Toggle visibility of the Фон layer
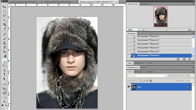Viewport: 196px width, 110px height. pyautogui.click(x=129, y=87)
